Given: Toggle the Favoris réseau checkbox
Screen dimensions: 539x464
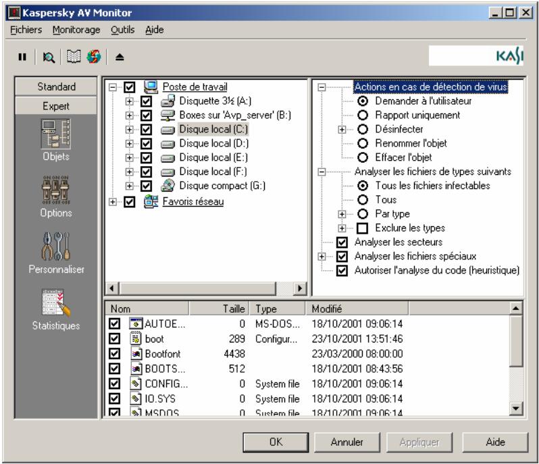Looking at the screenshot, I should (130, 202).
